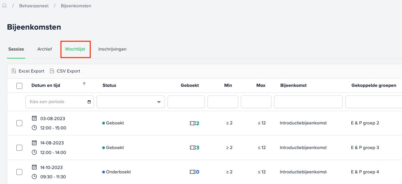Switch to the Wachtlijst tab
Screen dimensions: 402x184
[x=75, y=49]
